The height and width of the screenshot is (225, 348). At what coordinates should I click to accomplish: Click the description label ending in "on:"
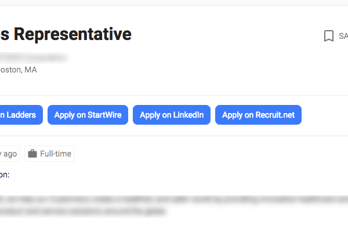[x=5, y=175]
